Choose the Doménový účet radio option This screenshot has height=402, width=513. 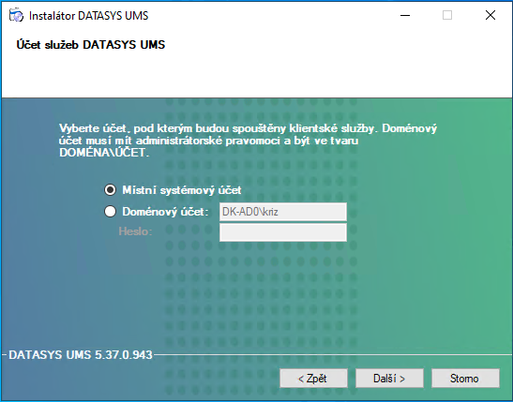[x=110, y=212]
